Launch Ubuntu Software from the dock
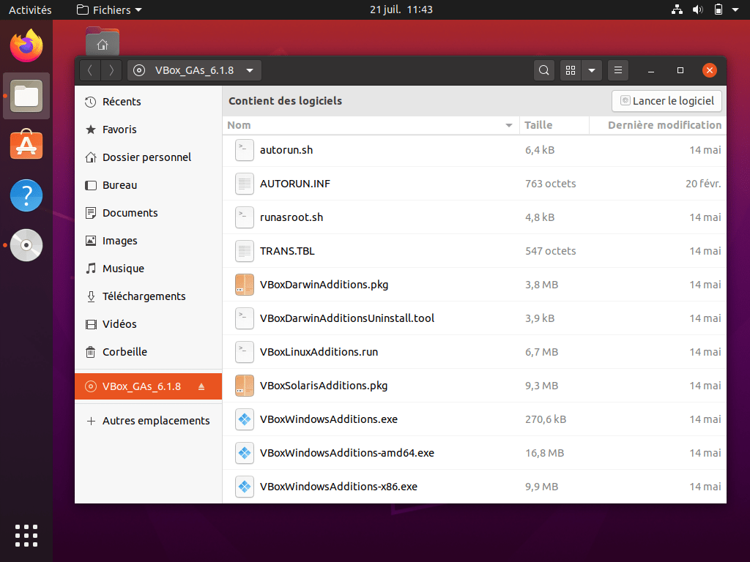750x562 pixels. tap(26, 146)
